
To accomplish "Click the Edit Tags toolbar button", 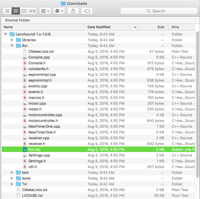I will [x=87, y=11].
